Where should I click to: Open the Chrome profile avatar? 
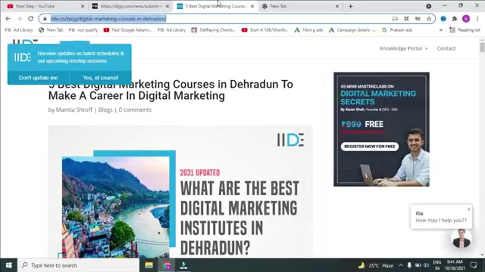click(466, 19)
